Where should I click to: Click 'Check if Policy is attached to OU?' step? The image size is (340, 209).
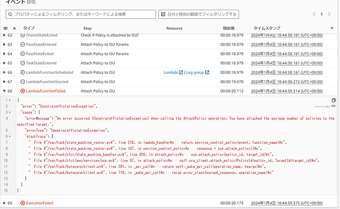(110, 35)
